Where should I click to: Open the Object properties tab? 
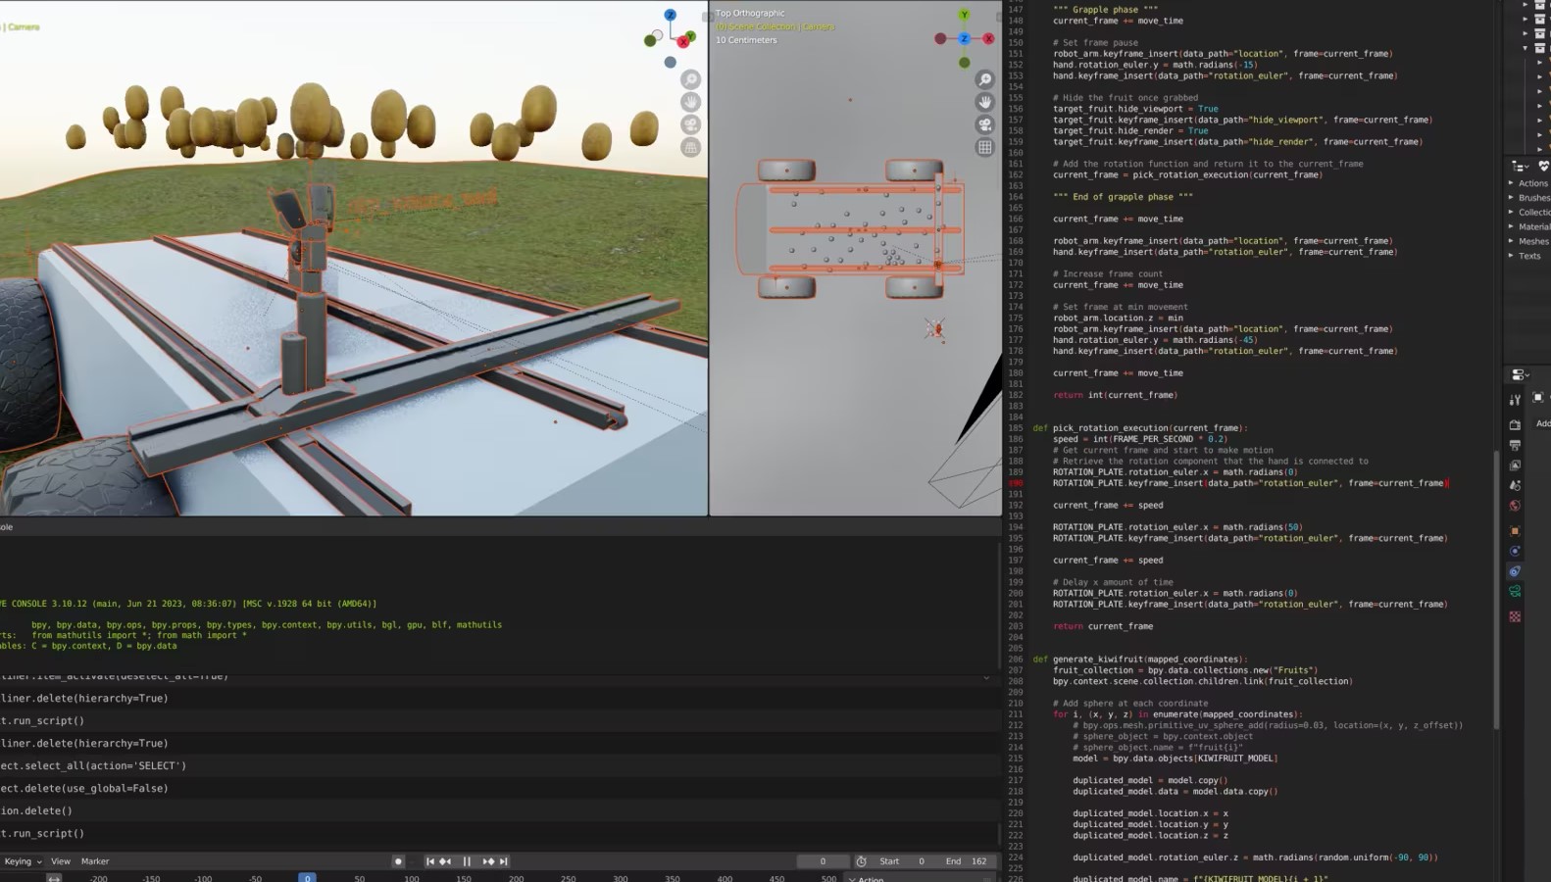point(1515,530)
